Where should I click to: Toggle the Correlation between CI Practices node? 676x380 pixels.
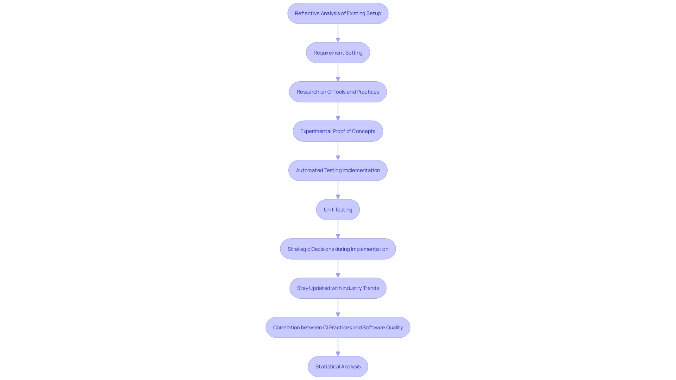pyautogui.click(x=338, y=327)
